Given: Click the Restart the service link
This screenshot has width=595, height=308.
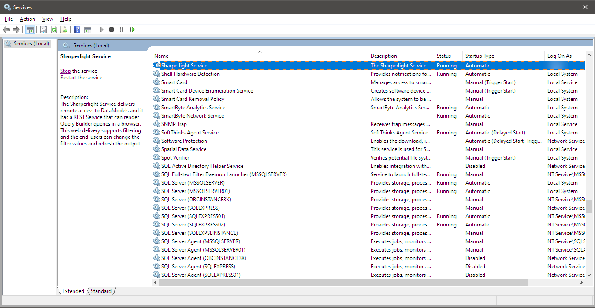Looking at the screenshot, I should click(68, 77).
